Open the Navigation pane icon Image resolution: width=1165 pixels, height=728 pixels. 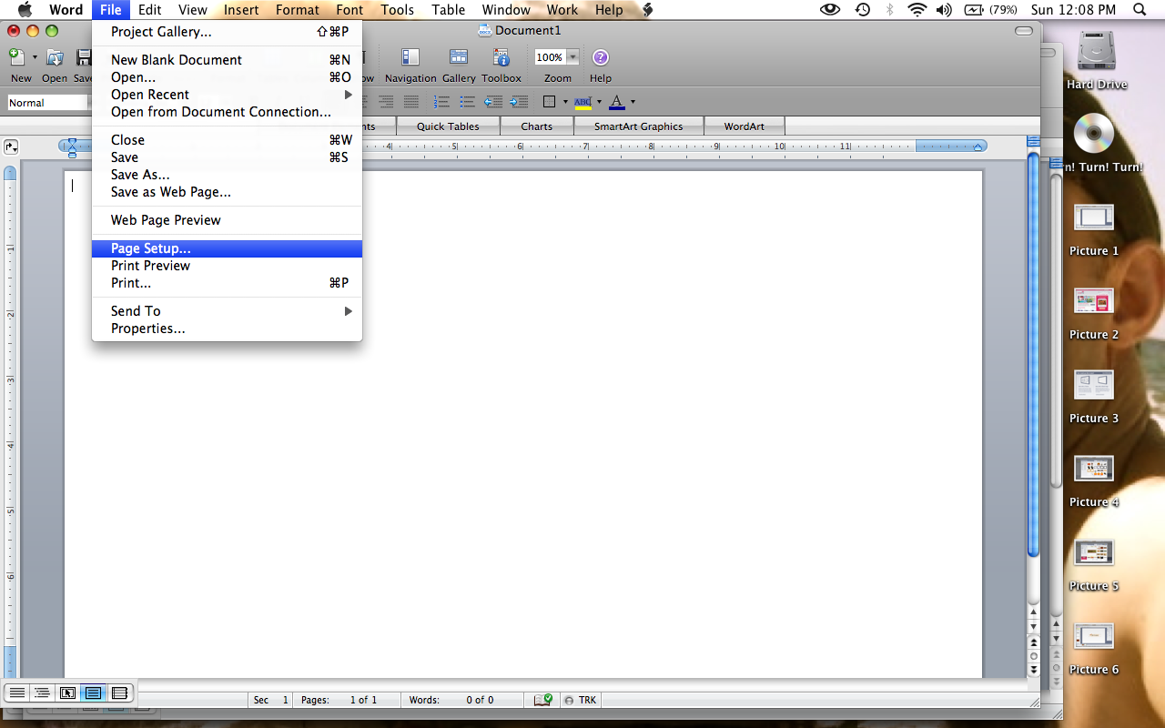pyautogui.click(x=410, y=57)
